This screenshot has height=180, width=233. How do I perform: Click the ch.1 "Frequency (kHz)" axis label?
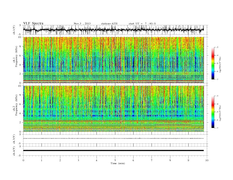pyautogui.click(x=16, y=56)
